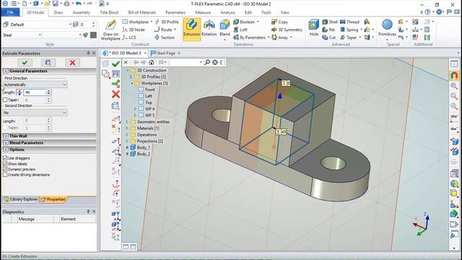
Task: Toggle the Dynamic preview checkbox
Action: (x=5, y=169)
